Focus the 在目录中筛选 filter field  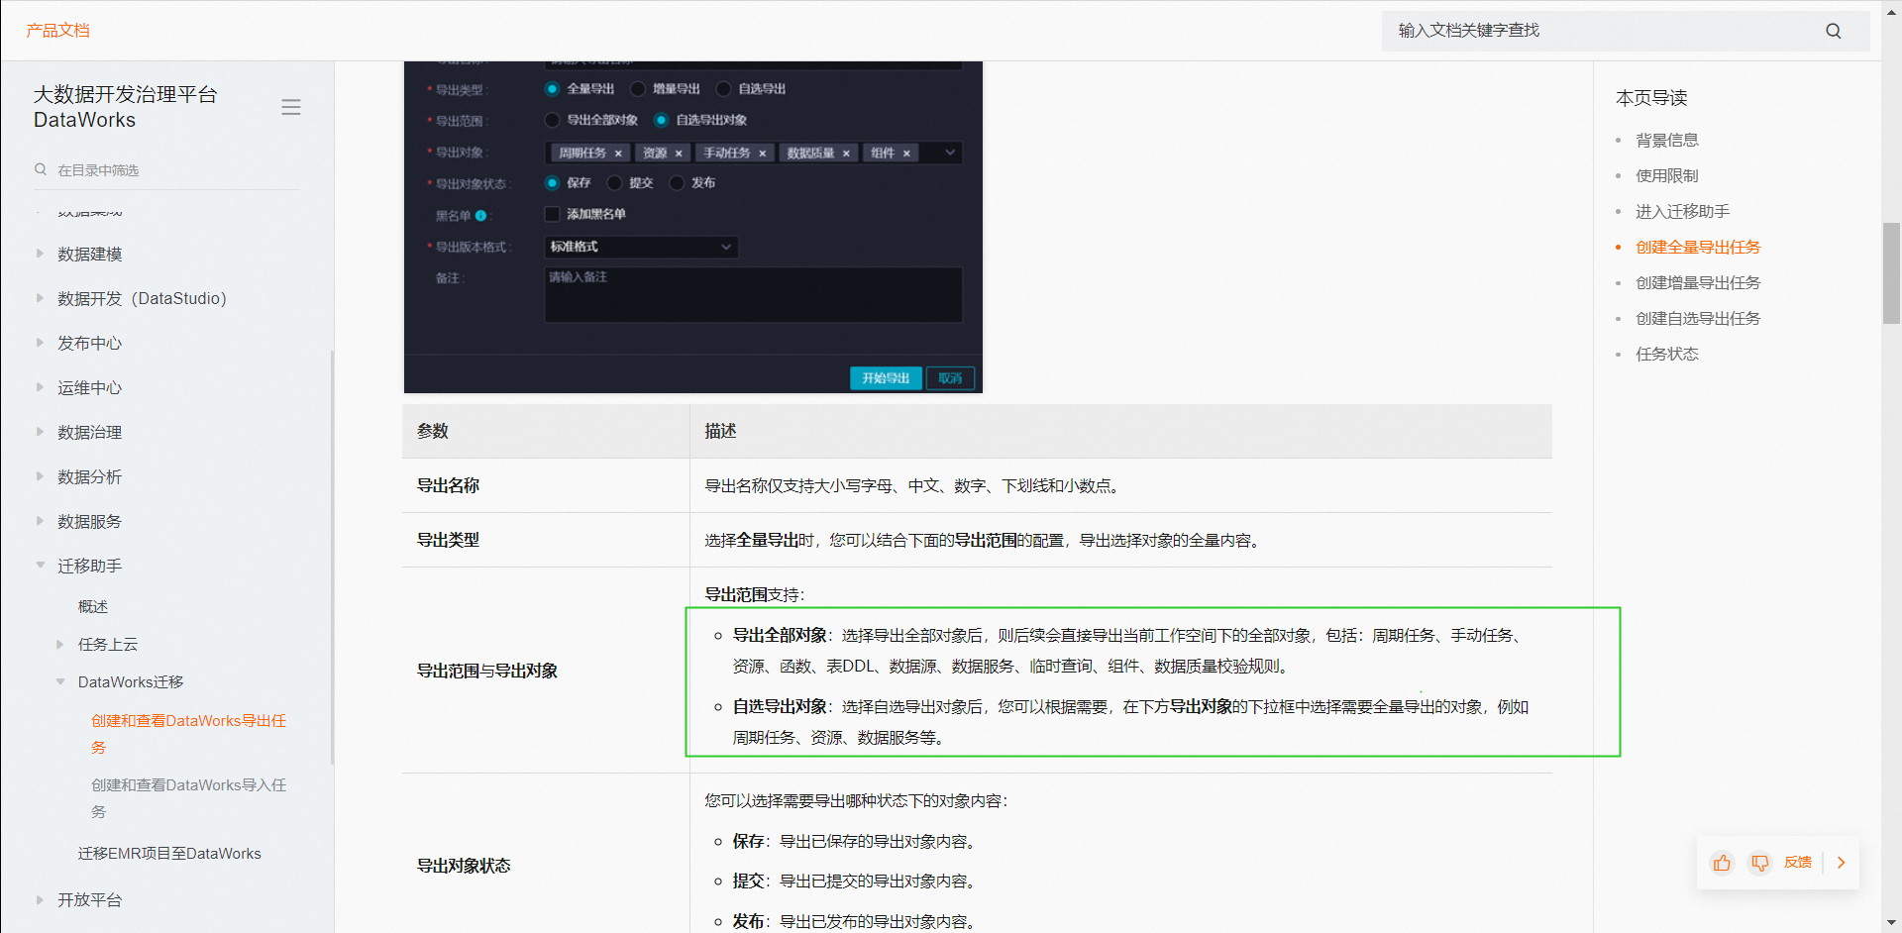pyautogui.click(x=166, y=170)
